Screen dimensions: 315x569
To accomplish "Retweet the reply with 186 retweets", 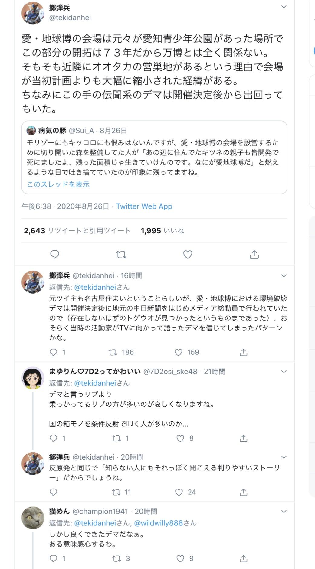I will pos(113,352).
